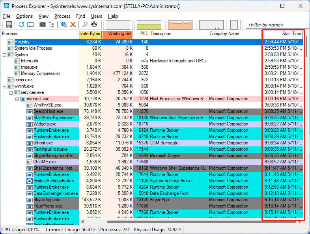Image resolution: width=310 pixels, height=234 pixels.
Task: Click the SearchHost.exe process icon
Action: coord(30,111)
